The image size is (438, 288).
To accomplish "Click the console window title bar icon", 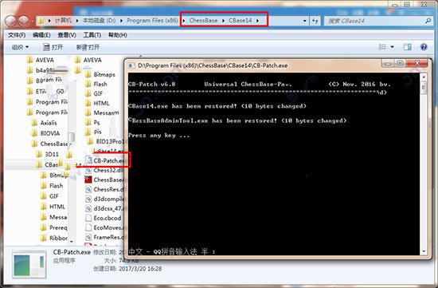I will click(x=131, y=65).
